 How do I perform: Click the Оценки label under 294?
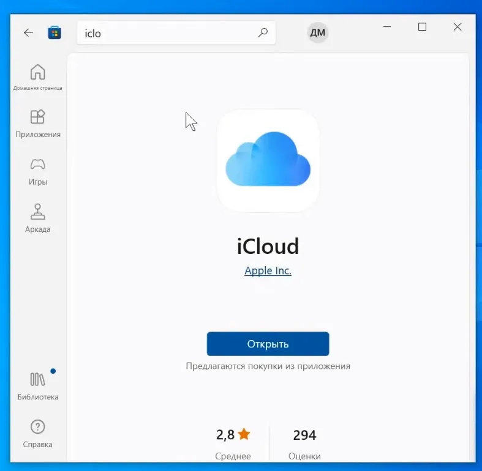[x=304, y=456]
